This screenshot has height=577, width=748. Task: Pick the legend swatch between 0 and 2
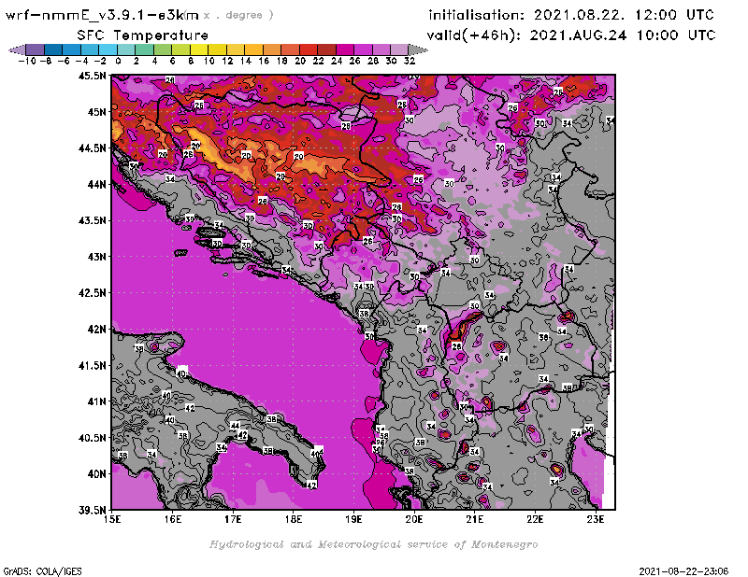pyautogui.click(x=126, y=49)
